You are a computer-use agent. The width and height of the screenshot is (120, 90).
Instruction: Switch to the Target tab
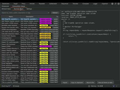15,4
